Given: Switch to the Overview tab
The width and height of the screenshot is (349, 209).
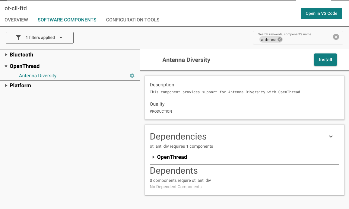Looking at the screenshot, I should point(16,20).
